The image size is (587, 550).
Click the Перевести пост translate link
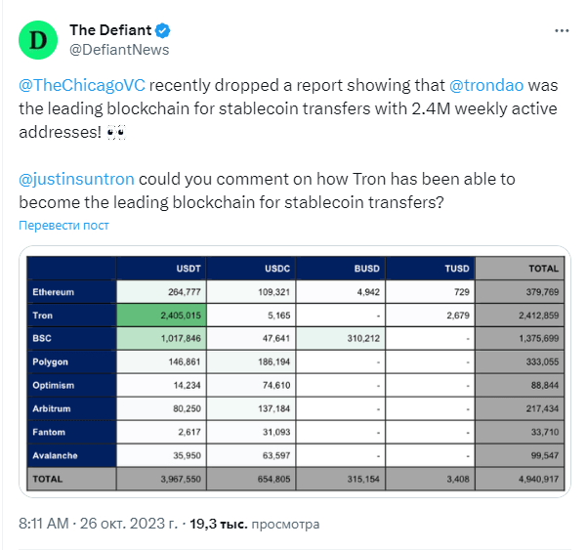tap(63, 226)
